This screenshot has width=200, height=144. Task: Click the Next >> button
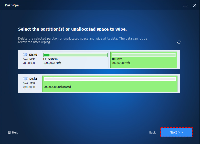click(176, 132)
